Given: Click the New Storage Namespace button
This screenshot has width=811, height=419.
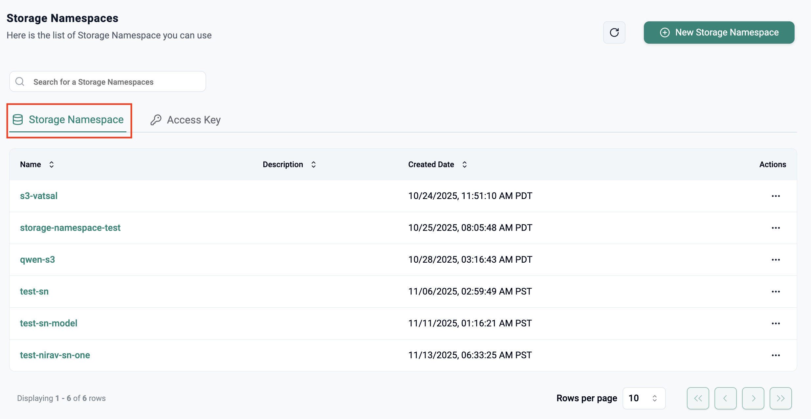Looking at the screenshot, I should [x=719, y=33].
